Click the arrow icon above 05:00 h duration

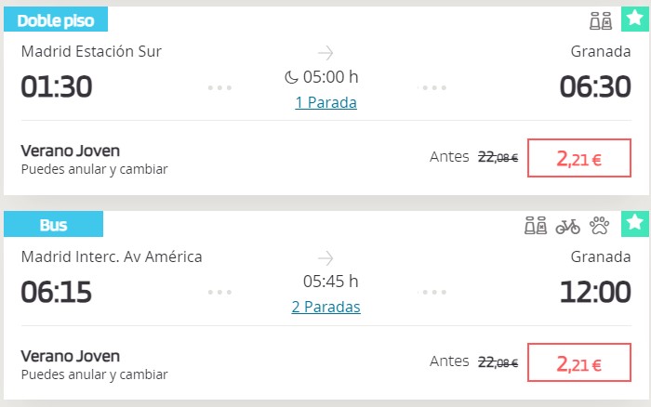(325, 53)
